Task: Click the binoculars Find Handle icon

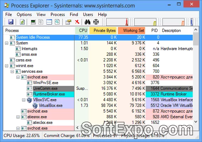Action: [x=88, y=22]
